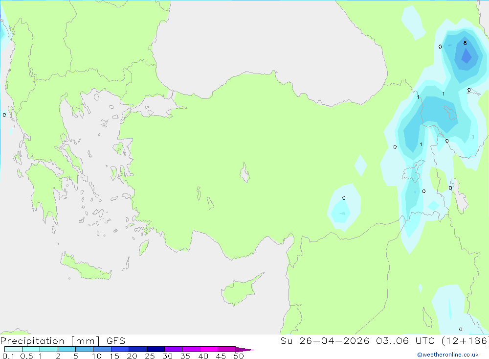Select the 15–20 mm legend swatch
Viewport: 489px width, 359px height.
click(x=120, y=349)
